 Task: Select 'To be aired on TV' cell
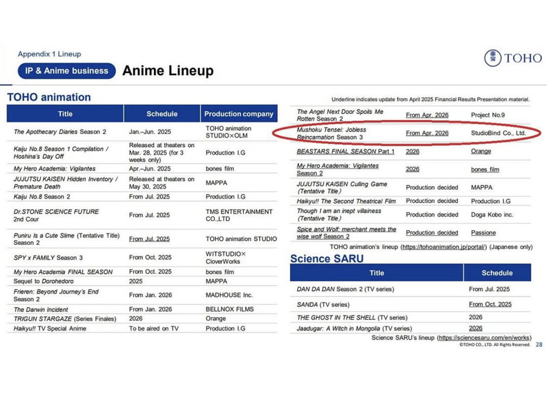(x=154, y=328)
